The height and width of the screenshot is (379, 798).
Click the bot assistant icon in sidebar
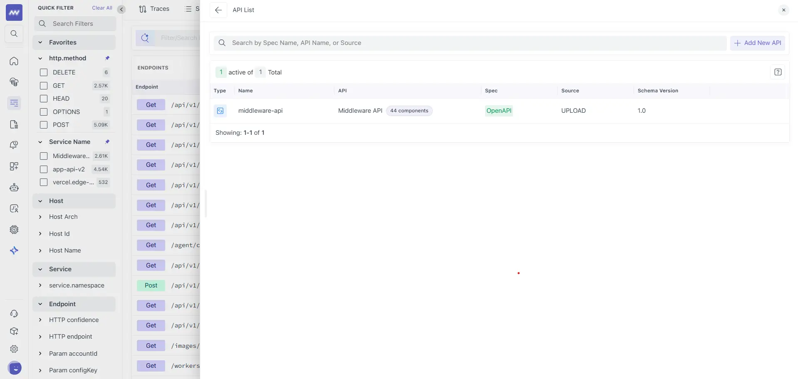tap(14, 187)
